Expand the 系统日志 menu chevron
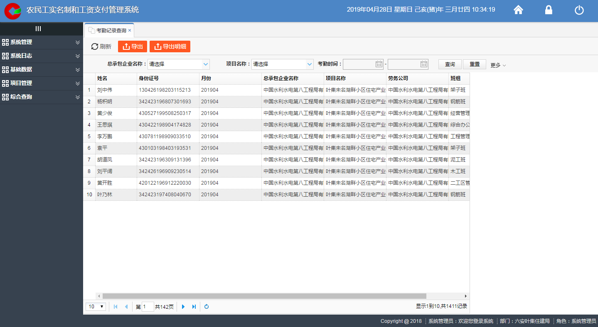Viewport: 598px width, 327px height. (77, 56)
